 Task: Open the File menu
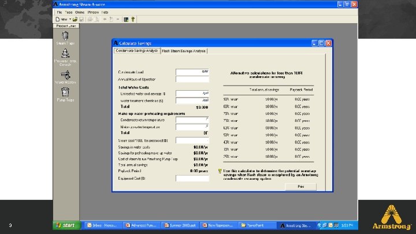click(60, 12)
